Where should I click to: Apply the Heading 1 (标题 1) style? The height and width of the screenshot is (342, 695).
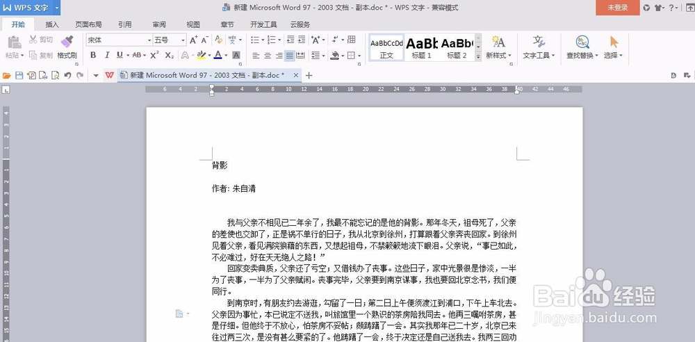click(x=422, y=47)
